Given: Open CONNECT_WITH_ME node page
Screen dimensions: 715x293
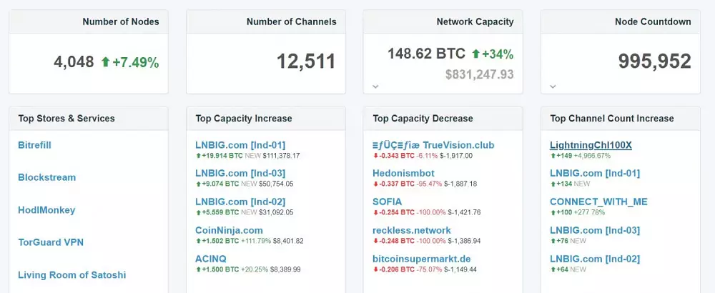Looking at the screenshot, I should point(598,202).
